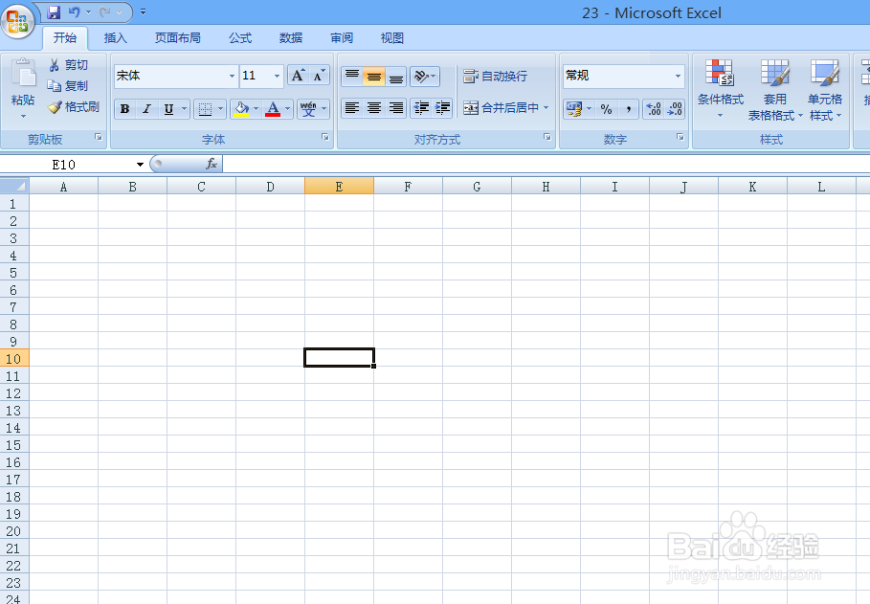
Task: Click 复制 copy button
Action: 68,85
